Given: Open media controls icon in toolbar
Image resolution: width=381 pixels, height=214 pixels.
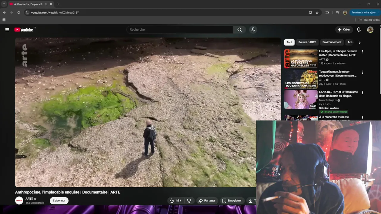Looking at the screenshot, I should pos(338,12).
